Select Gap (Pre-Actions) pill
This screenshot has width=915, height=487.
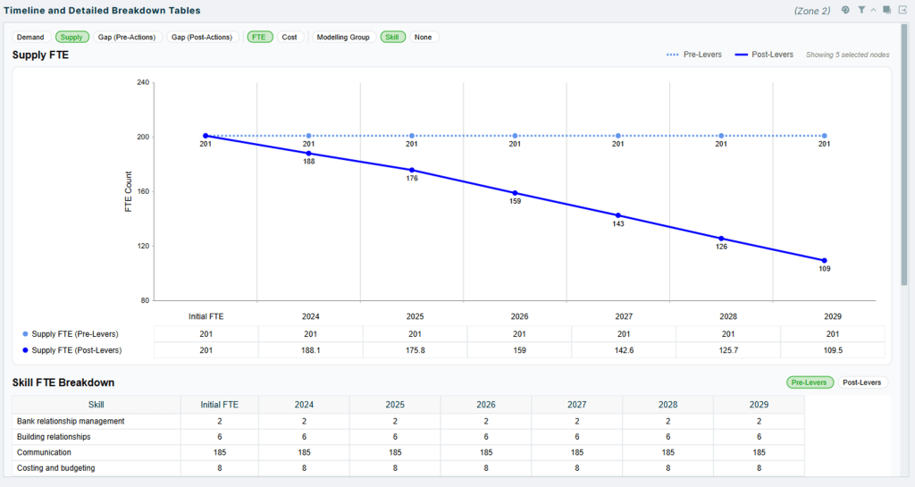[x=127, y=38]
